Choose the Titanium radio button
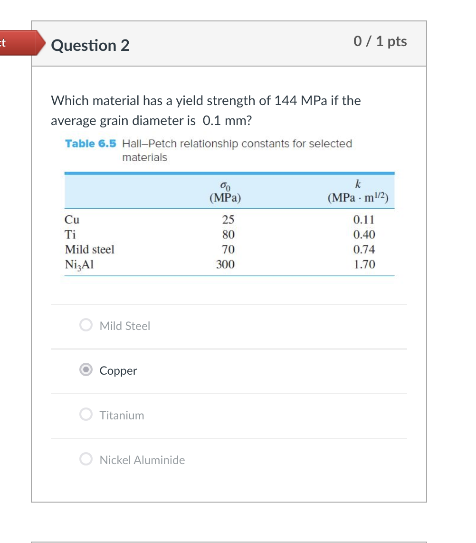Viewport: 476px width, 543px height. pyautogui.click(x=86, y=414)
